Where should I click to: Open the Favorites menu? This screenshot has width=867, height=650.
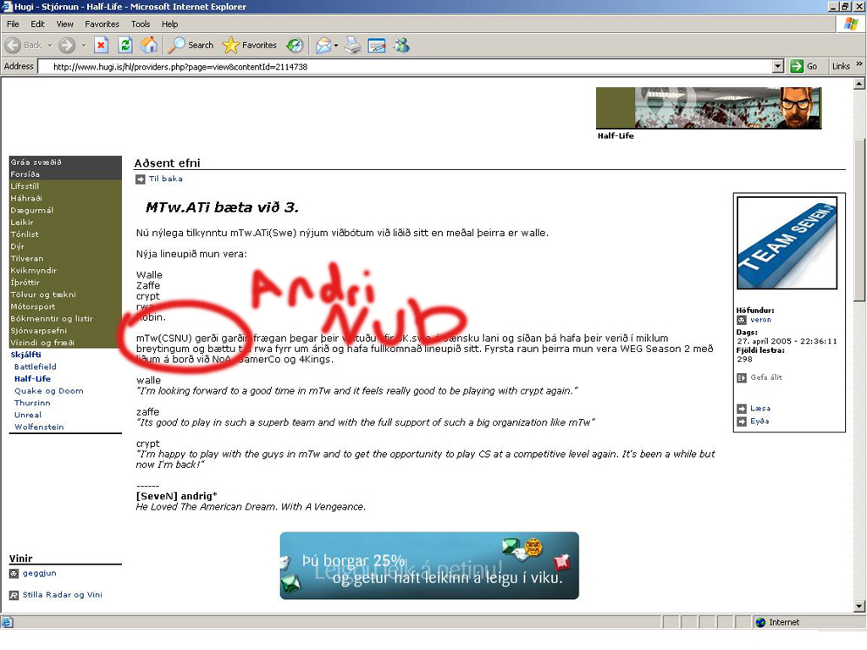coord(102,25)
